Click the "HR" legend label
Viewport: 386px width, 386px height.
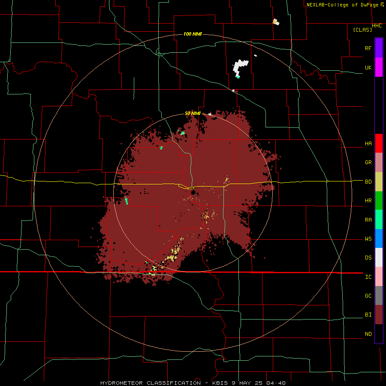(368, 201)
